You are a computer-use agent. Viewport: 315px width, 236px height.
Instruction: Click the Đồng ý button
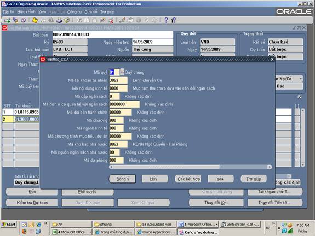click(123, 179)
